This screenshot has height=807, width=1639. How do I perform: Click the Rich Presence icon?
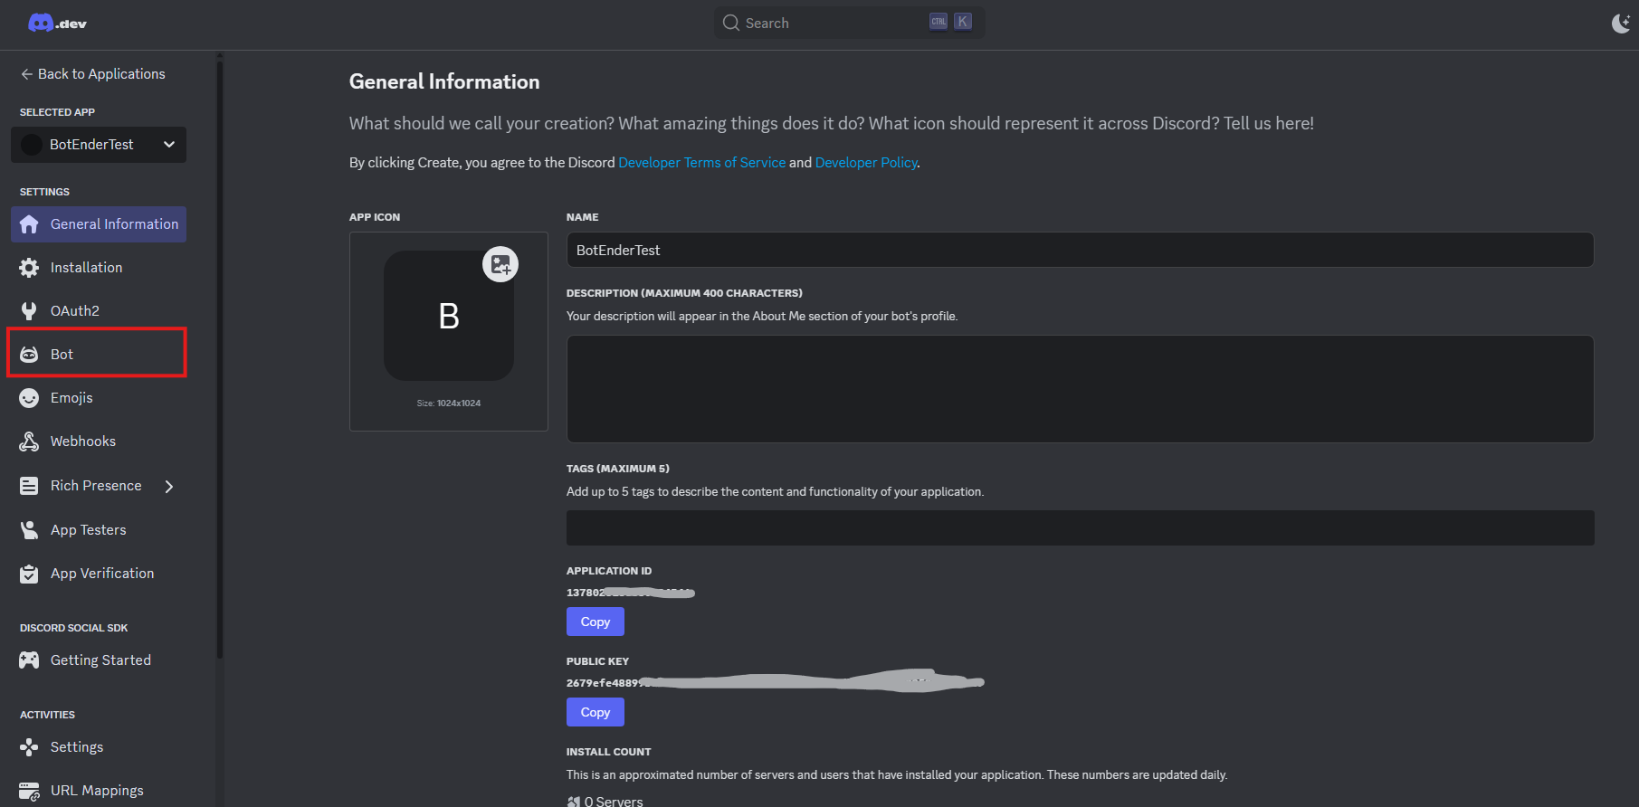click(x=29, y=486)
